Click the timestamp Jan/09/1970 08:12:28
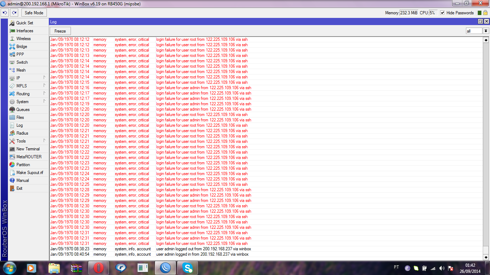Screen dimensions: 490x275 pyautogui.click(x=70, y=190)
